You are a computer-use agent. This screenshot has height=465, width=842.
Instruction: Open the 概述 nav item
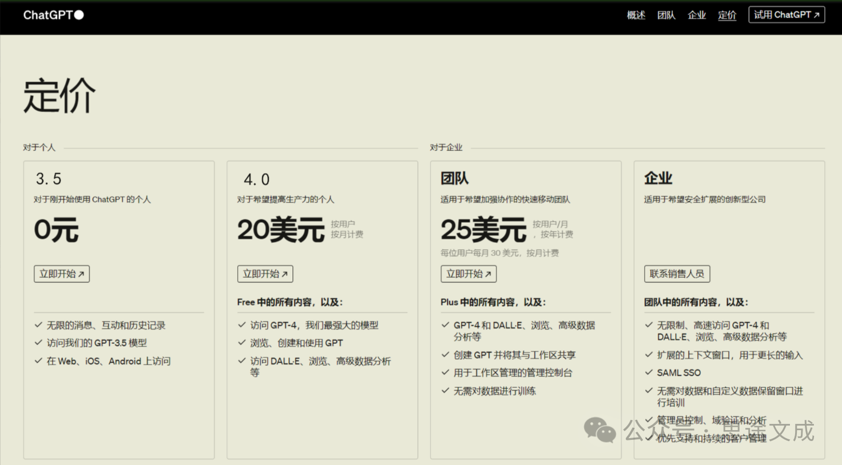click(x=636, y=15)
